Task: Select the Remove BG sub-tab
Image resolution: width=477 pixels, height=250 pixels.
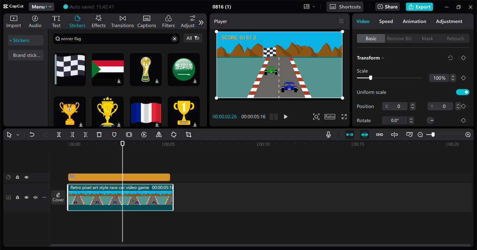Action: [399, 38]
